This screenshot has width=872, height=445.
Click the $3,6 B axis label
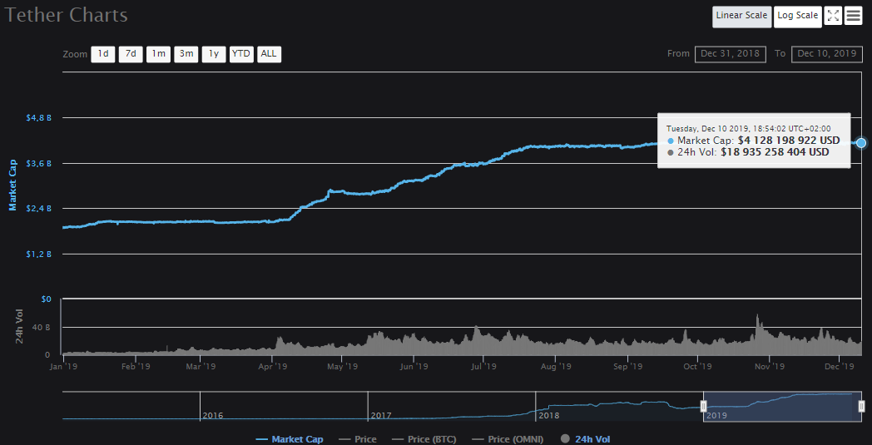click(38, 164)
